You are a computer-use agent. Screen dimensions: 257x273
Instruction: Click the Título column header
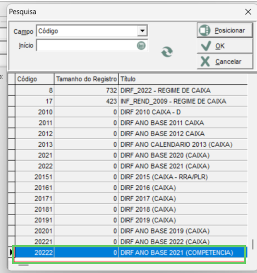(x=183, y=79)
